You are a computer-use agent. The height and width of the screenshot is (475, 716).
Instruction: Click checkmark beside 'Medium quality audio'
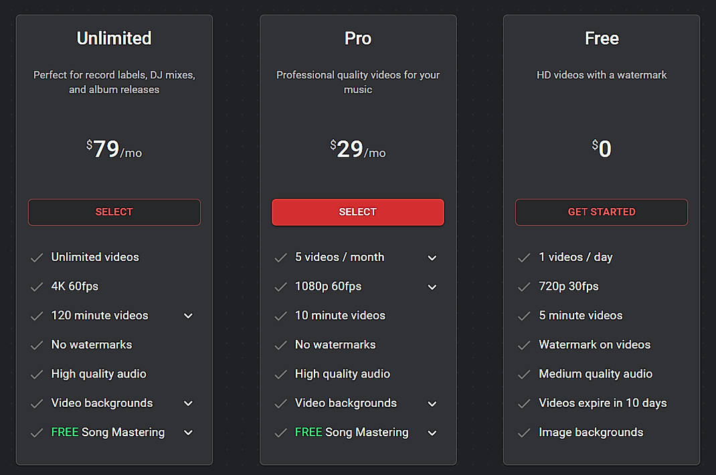point(524,375)
